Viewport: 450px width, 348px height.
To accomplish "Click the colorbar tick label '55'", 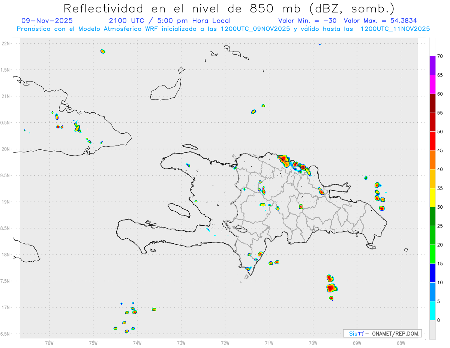I will click(x=440, y=113).
